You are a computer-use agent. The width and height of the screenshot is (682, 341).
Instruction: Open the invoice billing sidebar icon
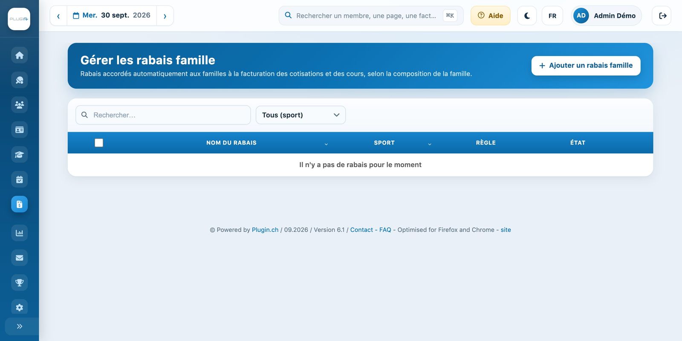(20, 204)
